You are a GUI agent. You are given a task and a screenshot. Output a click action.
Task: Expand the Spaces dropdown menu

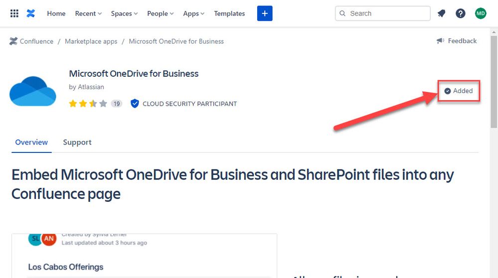tap(124, 13)
